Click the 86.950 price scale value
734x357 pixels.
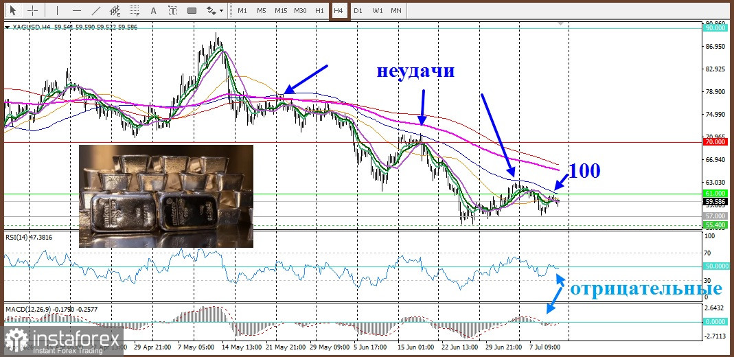pos(715,47)
